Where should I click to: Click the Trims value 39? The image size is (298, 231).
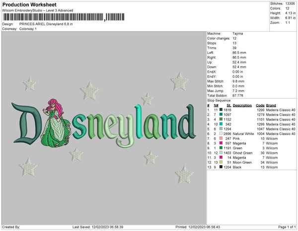tap(234, 48)
